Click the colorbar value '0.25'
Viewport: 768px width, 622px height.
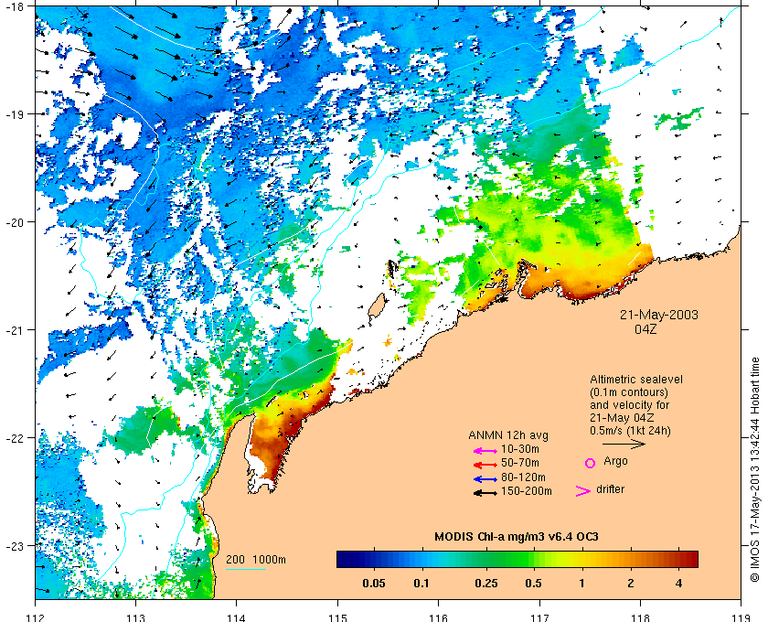point(485,584)
